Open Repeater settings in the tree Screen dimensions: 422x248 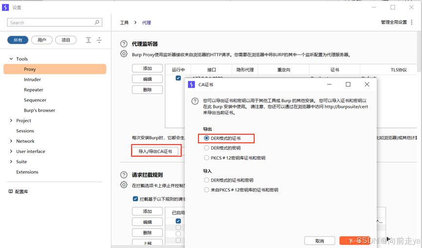pos(33,90)
